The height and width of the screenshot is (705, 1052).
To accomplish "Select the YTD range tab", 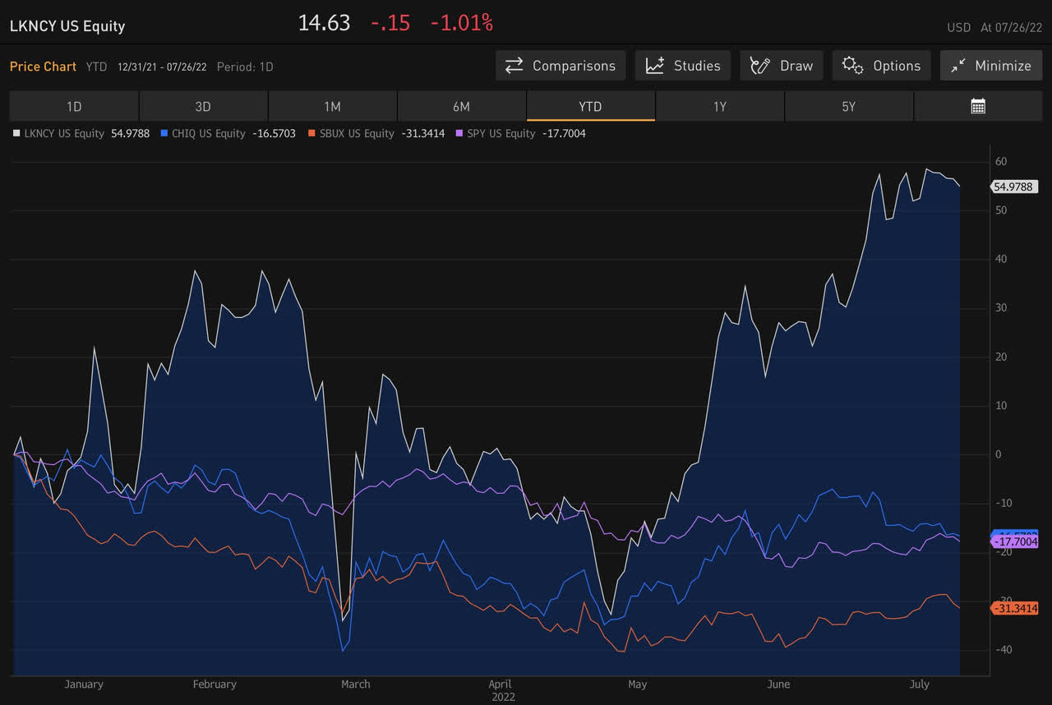I will point(590,106).
